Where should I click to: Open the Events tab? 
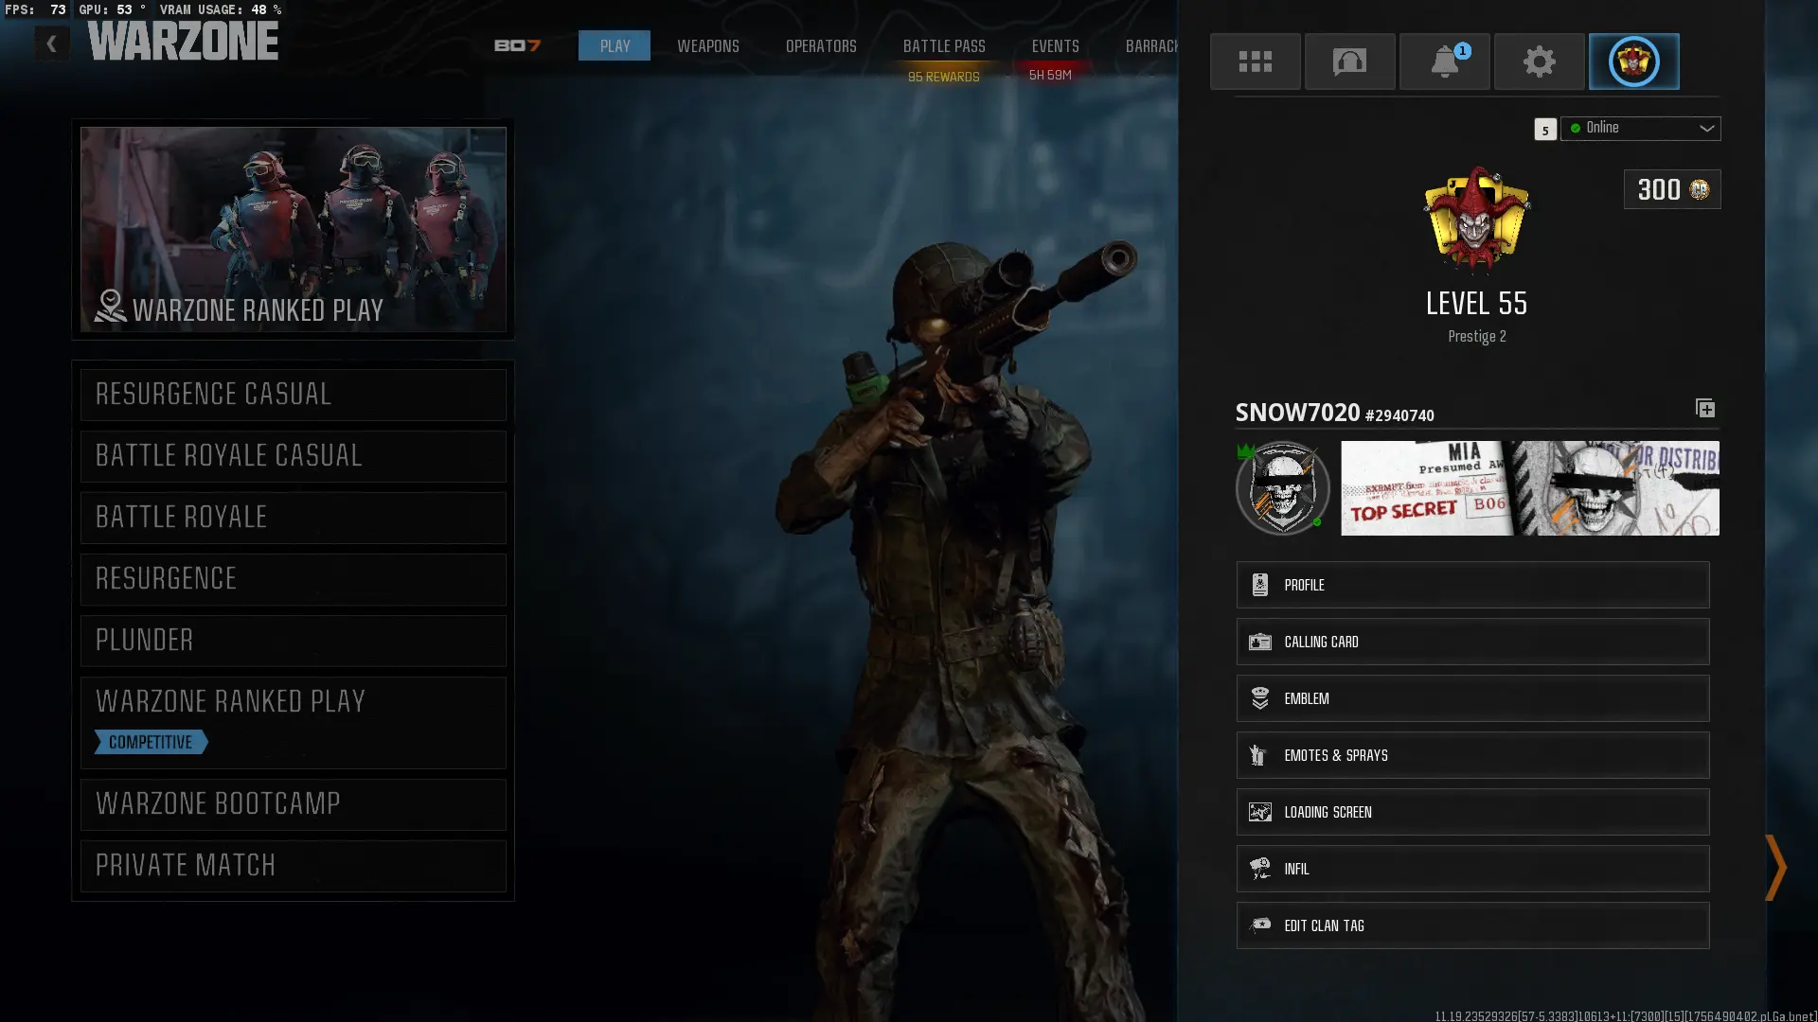pos(1055,46)
